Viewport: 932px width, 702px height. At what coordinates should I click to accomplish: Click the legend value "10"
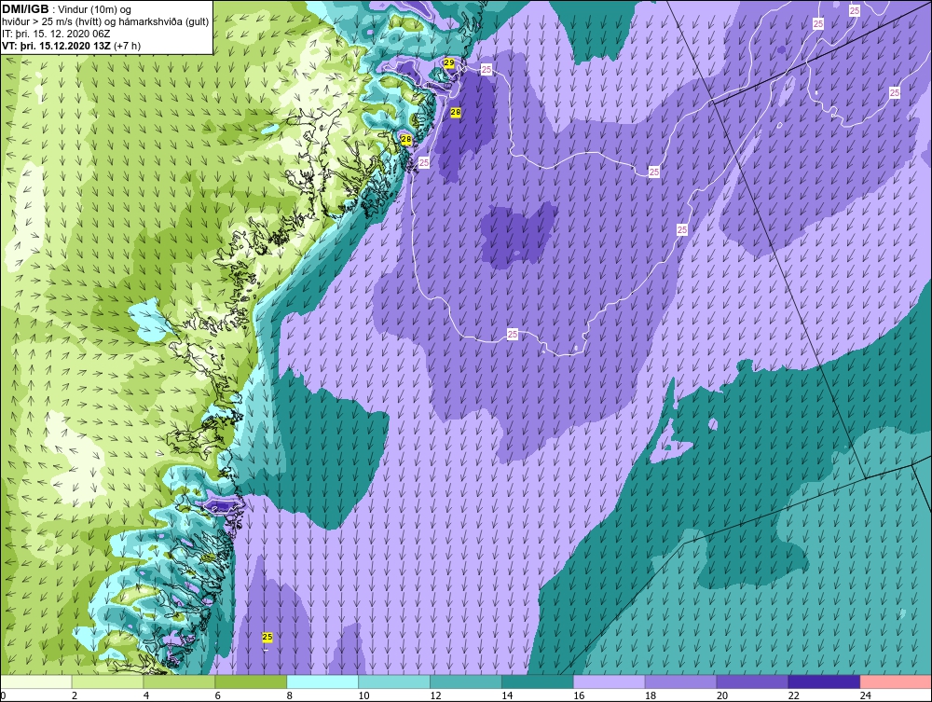pyautogui.click(x=363, y=695)
